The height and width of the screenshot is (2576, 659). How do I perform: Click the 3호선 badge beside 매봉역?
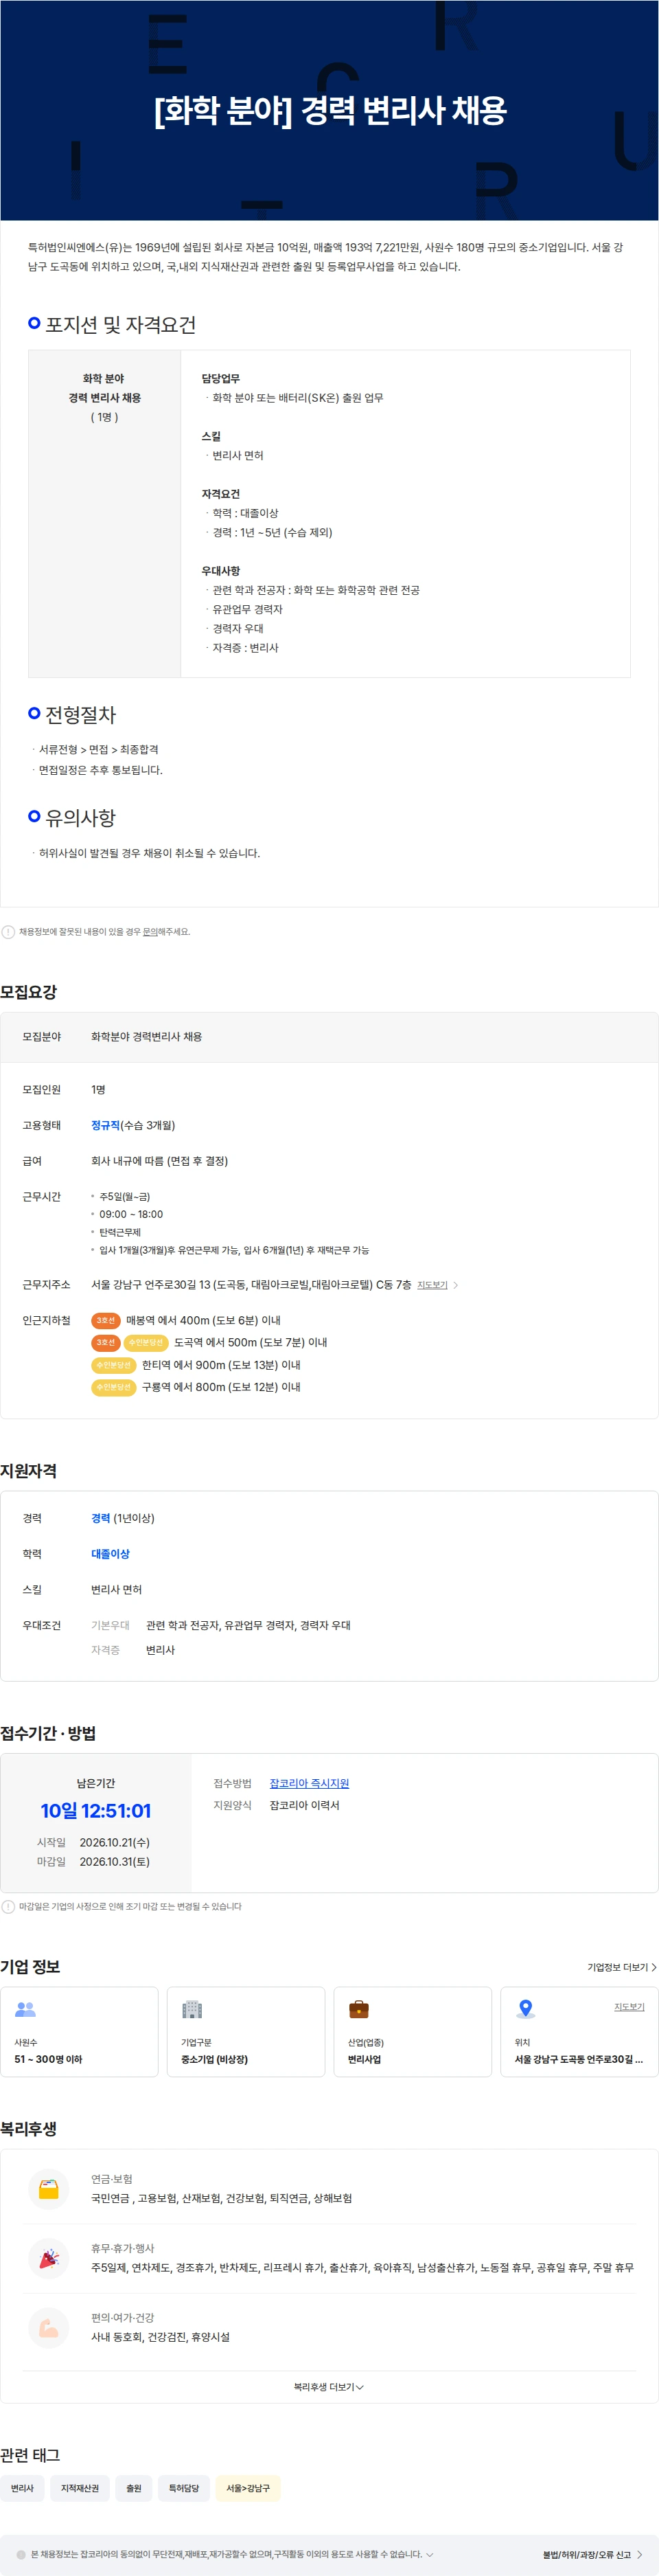tap(106, 1320)
